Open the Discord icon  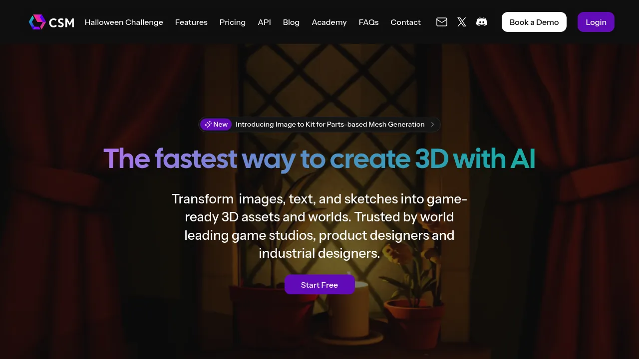[x=482, y=22]
